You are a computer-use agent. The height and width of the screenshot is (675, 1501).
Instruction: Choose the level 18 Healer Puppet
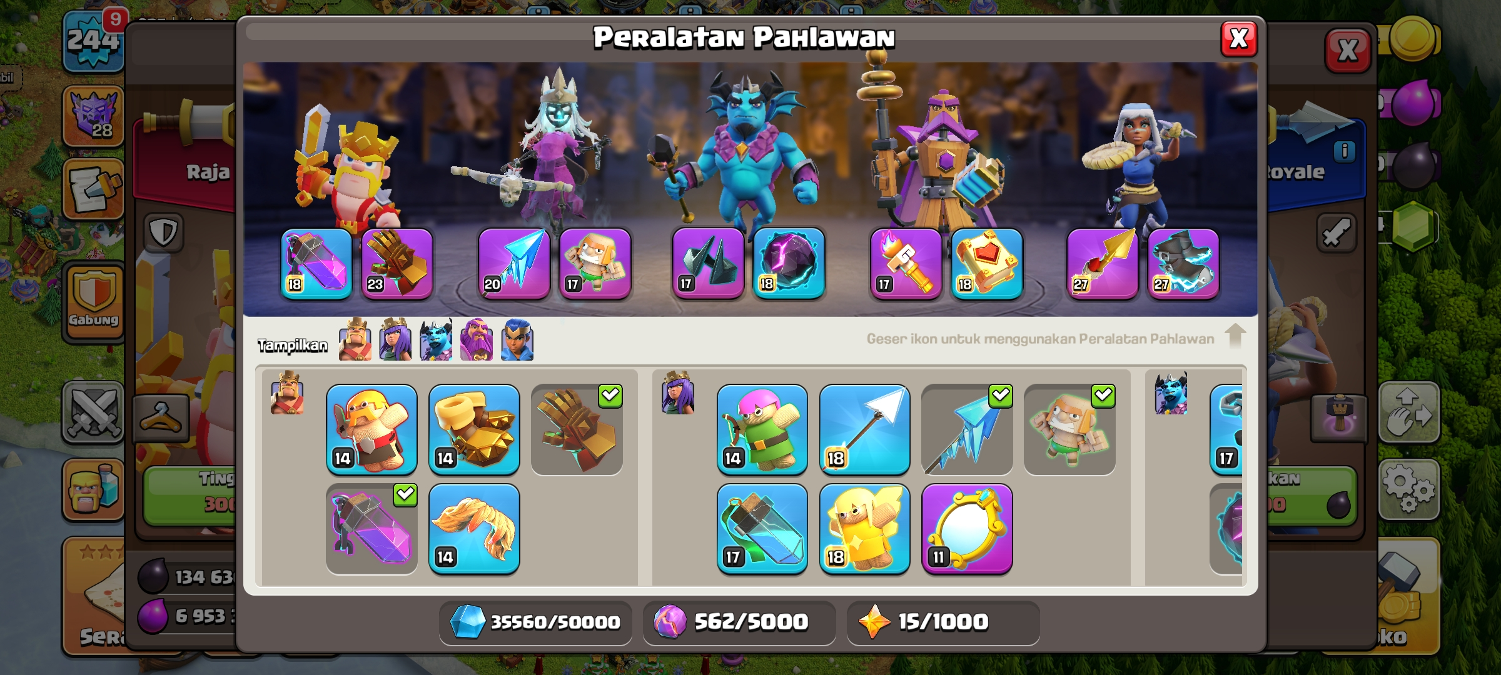point(865,529)
